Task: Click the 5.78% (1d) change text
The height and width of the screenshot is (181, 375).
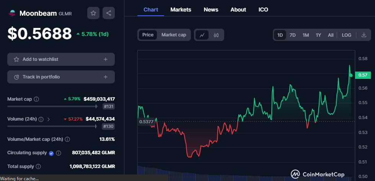Action: pyautogui.click(x=92, y=34)
